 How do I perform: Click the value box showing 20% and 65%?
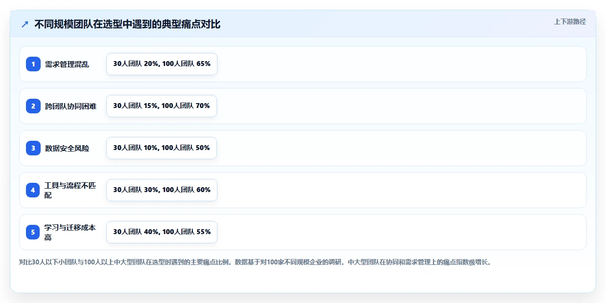(x=162, y=64)
